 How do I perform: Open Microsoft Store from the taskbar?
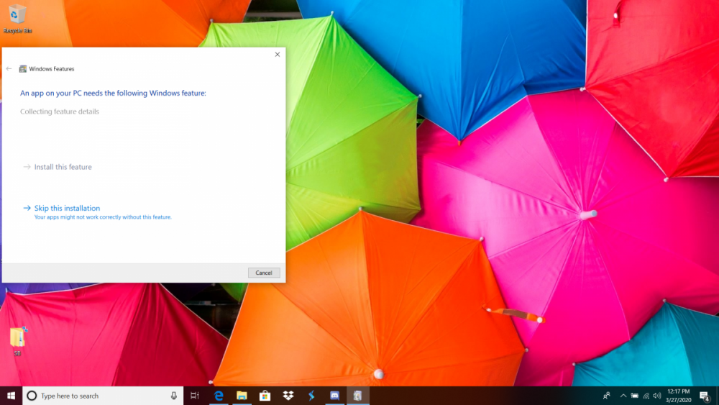(x=265, y=396)
